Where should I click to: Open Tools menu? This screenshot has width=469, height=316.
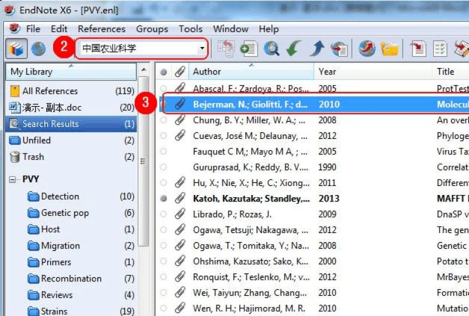(x=190, y=29)
